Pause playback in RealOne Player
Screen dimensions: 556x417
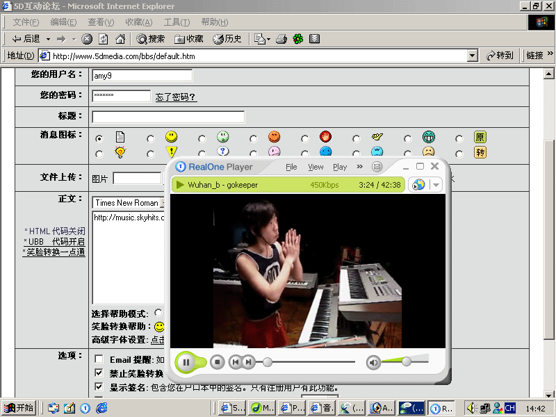pyautogui.click(x=186, y=362)
